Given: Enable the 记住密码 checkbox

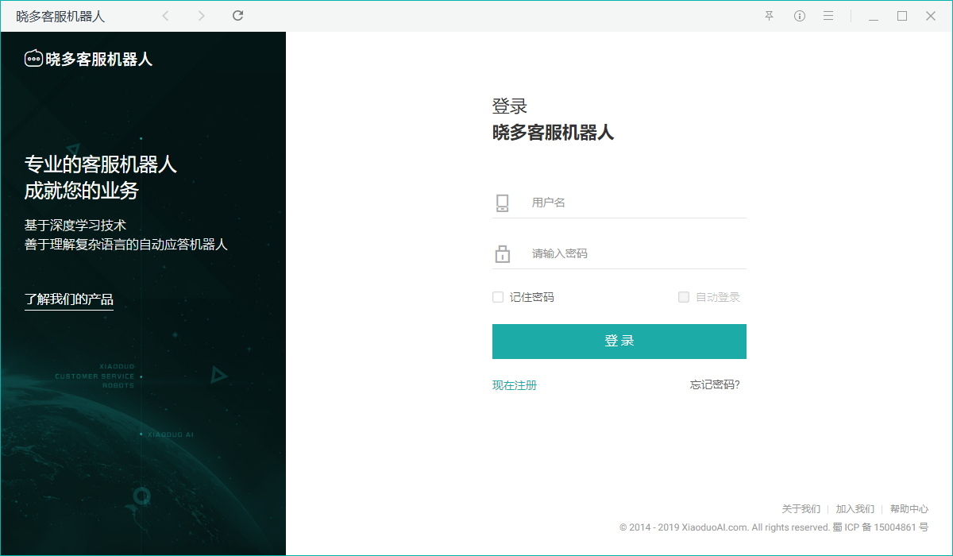Looking at the screenshot, I should 497,297.
